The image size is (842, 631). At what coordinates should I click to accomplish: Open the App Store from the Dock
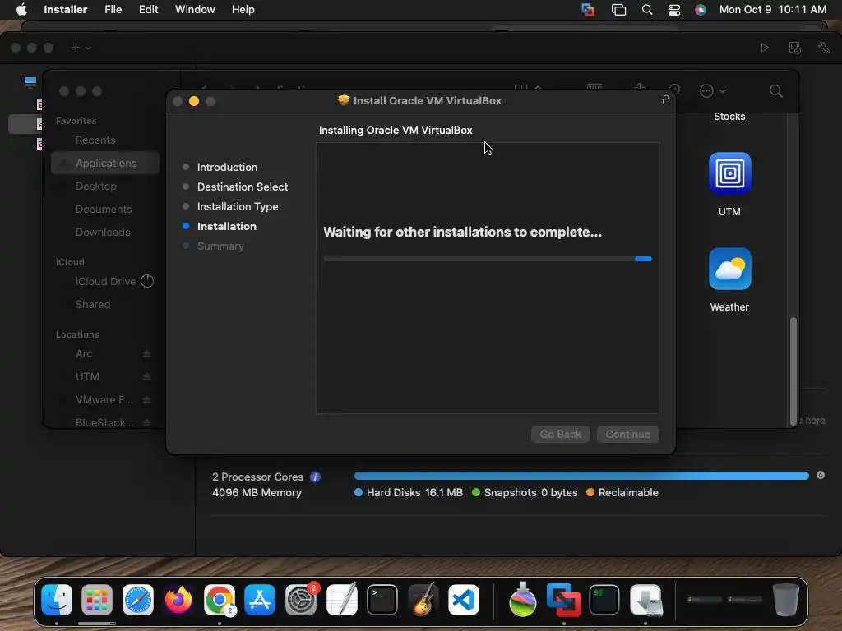point(260,600)
